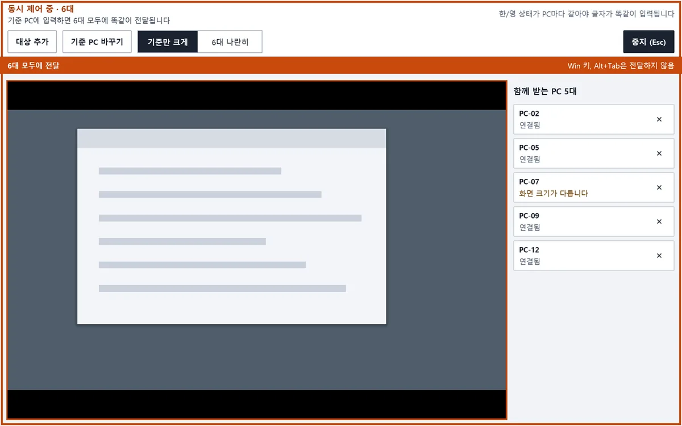Remove PC-05 using its X icon
Image resolution: width=682 pixels, height=426 pixels.
click(659, 153)
